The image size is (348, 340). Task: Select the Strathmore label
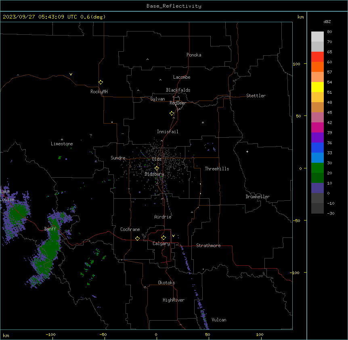208,246
